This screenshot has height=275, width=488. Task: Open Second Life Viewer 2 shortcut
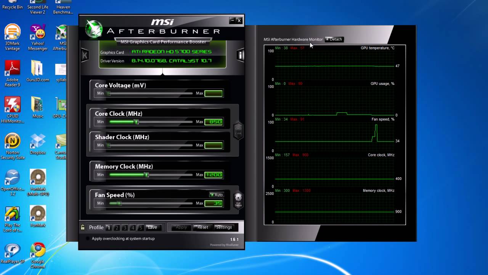38,7
